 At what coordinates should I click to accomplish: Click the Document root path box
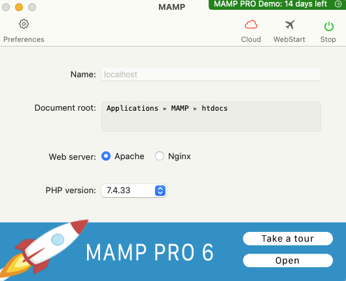click(x=211, y=117)
